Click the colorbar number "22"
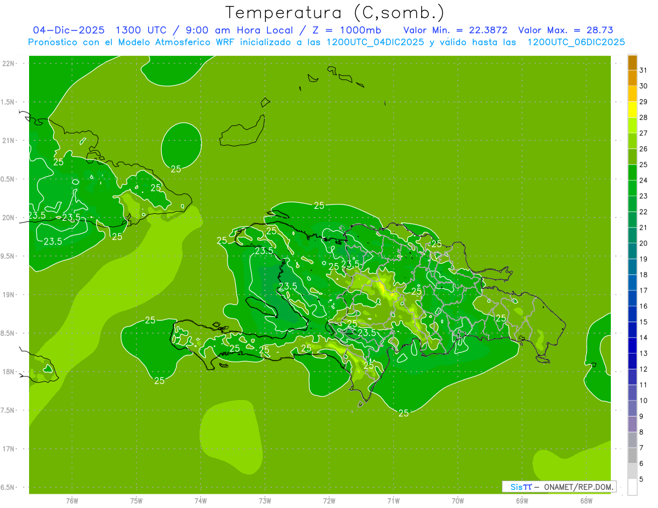658x508 pixels. (644, 212)
